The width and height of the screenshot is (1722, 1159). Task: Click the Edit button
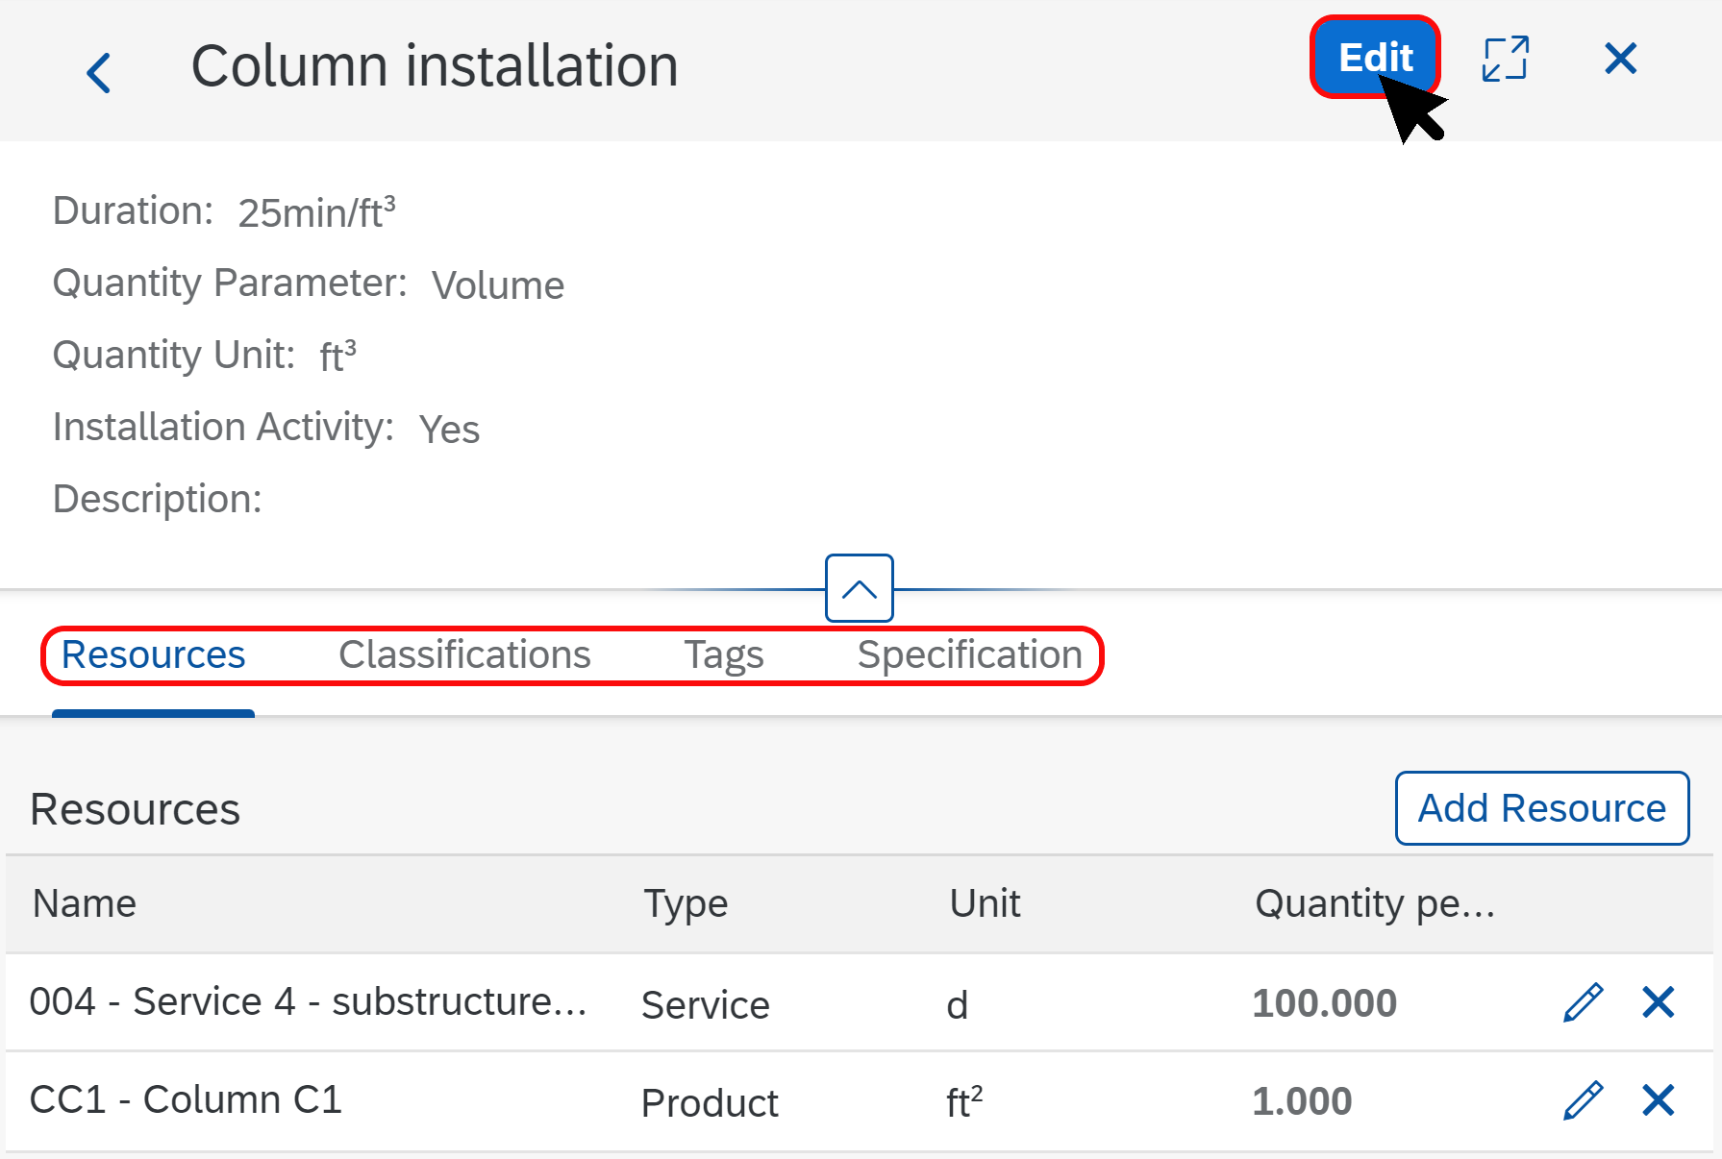(1375, 58)
